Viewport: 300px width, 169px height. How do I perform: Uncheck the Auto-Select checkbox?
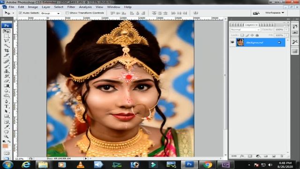[x=21, y=13]
